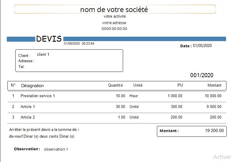The height and width of the screenshot is (162, 232).
Task: Click the Date value 01/05/2020
Action: point(202,45)
